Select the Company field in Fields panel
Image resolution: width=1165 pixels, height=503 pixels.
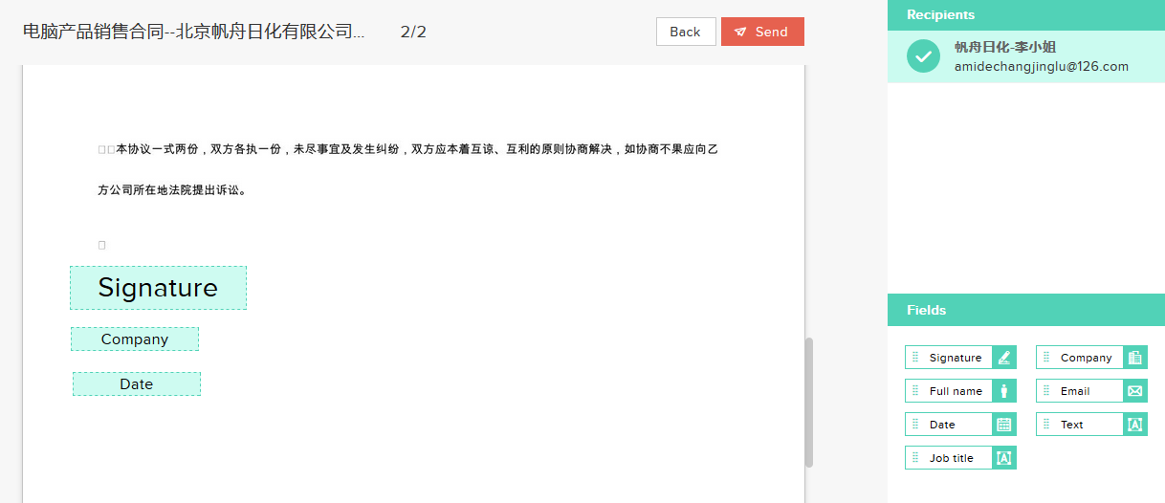1091,358
